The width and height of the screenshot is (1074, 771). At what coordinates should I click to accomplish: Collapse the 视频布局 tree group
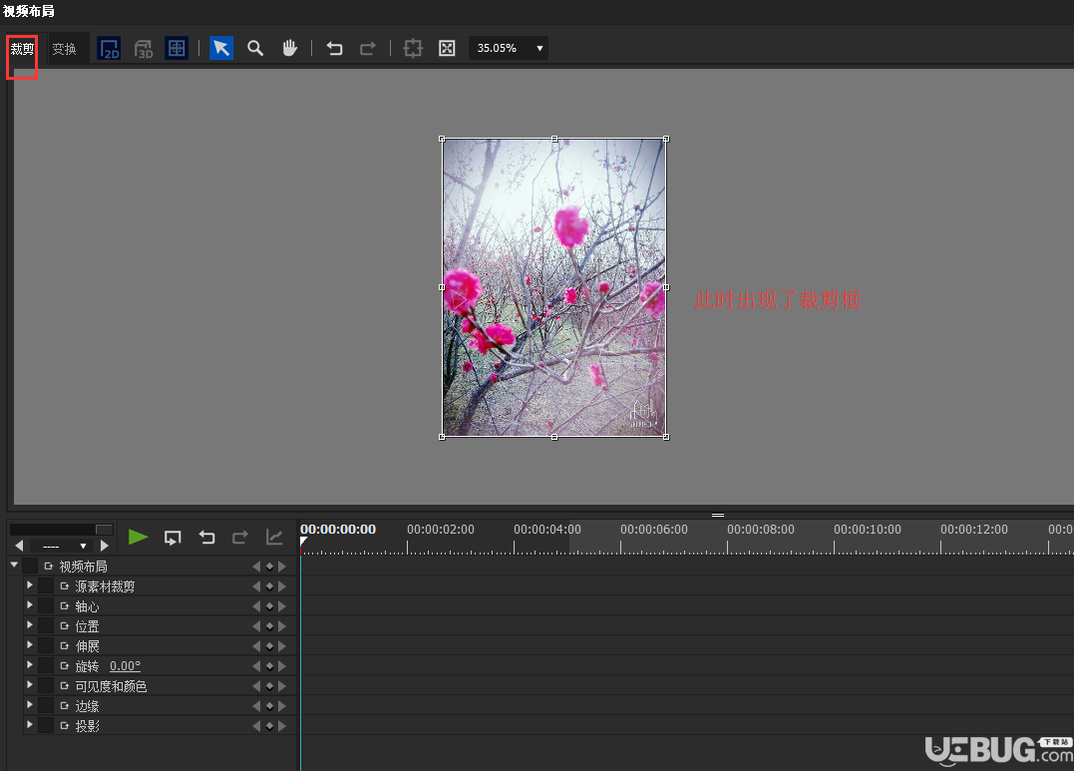[x=14, y=565]
